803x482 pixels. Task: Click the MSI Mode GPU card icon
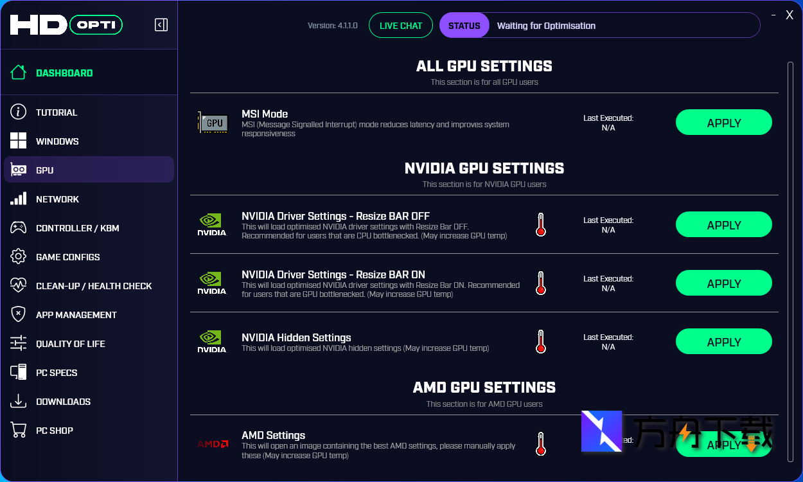click(x=213, y=122)
